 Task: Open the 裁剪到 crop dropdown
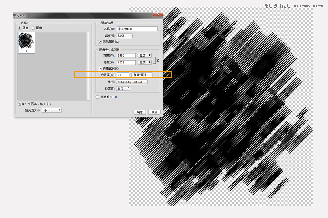125,36
